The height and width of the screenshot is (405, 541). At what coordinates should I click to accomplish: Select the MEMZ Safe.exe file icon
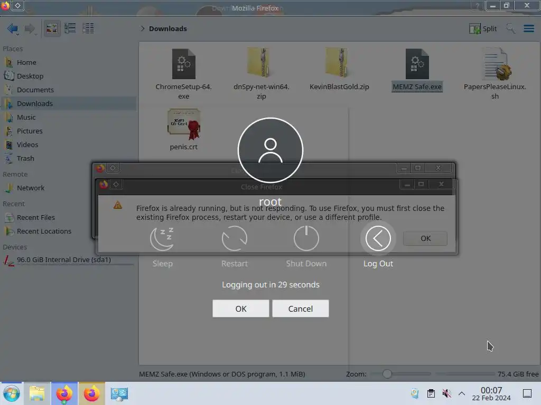[417, 64]
